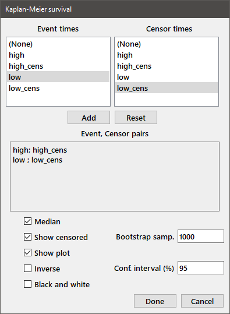Tick the Black and white checkbox

(x=27, y=284)
